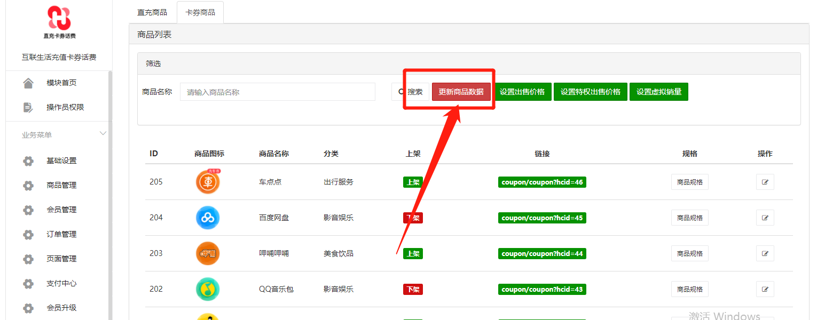
Task: Click the QQ音乐包 product icon
Action: (208, 289)
